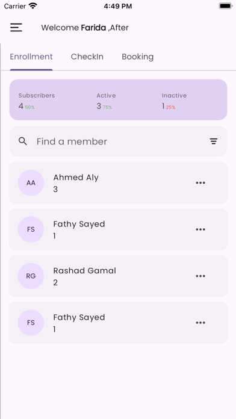Click the welcome user name Farida
236x419 pixels.
coord(93,28)
